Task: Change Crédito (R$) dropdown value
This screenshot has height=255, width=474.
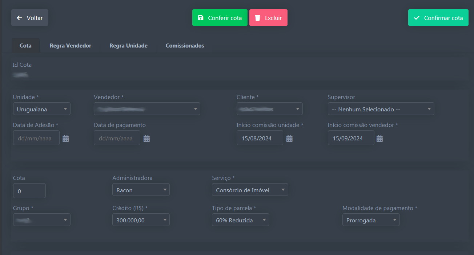Action: pos(141,220)
